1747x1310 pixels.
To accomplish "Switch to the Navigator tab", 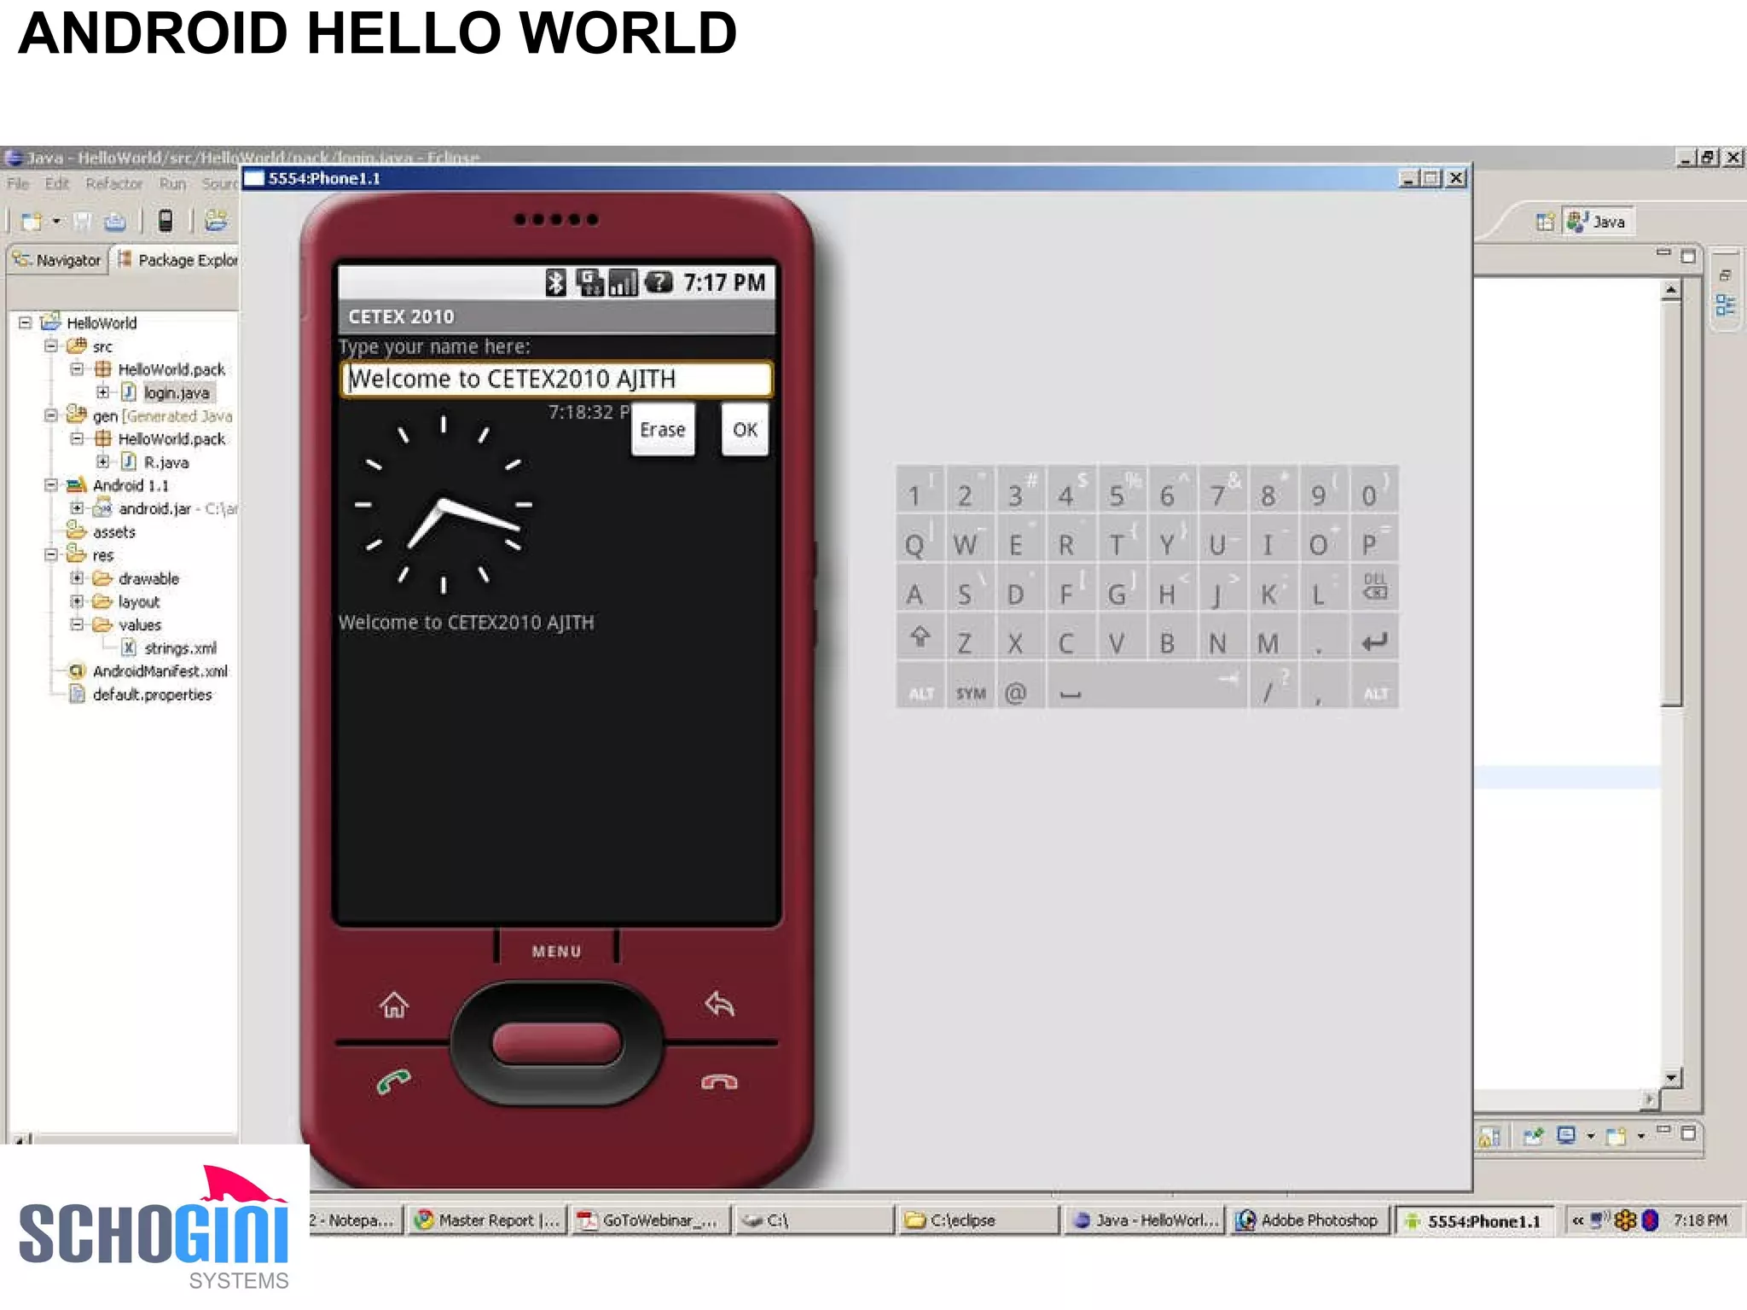I will (57, 260).
